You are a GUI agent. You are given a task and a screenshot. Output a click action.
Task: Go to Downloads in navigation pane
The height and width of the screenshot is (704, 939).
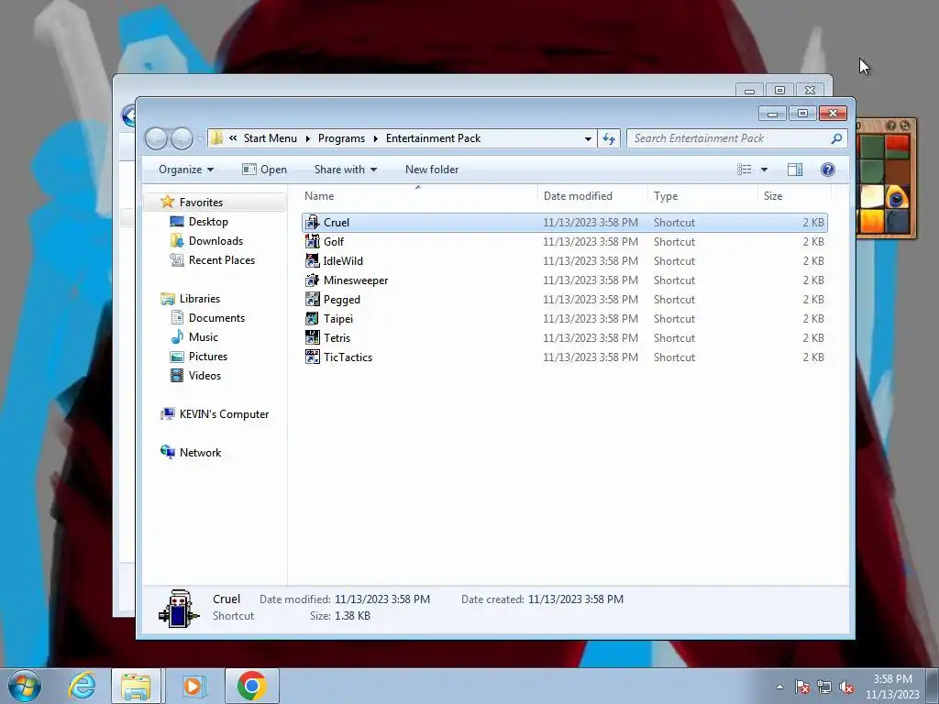(215, 241)
